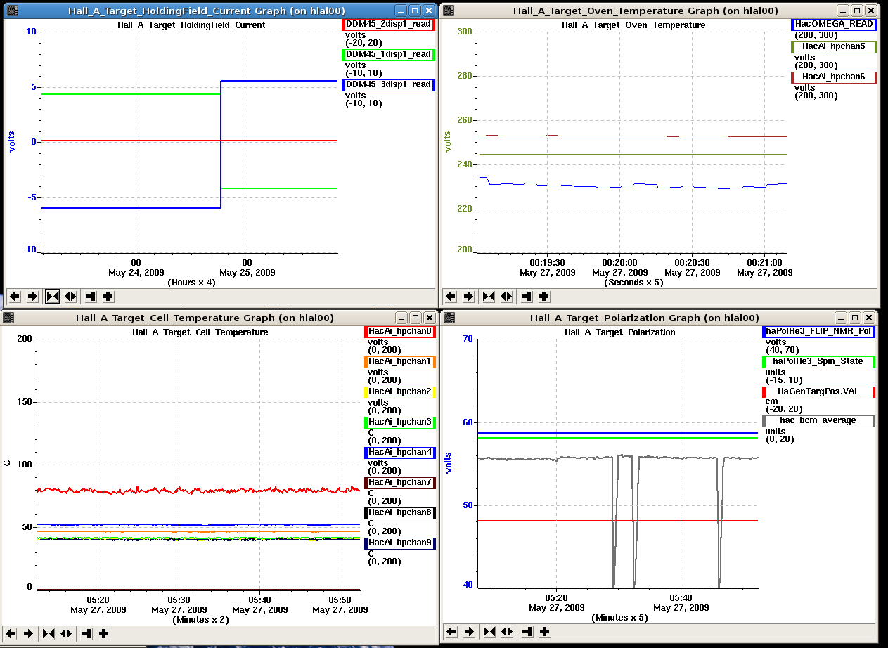Select the DDM45_1disp1_read legend entry
Image resolution: width=888 pixels, height=648 pixels.
coord(389,55)
